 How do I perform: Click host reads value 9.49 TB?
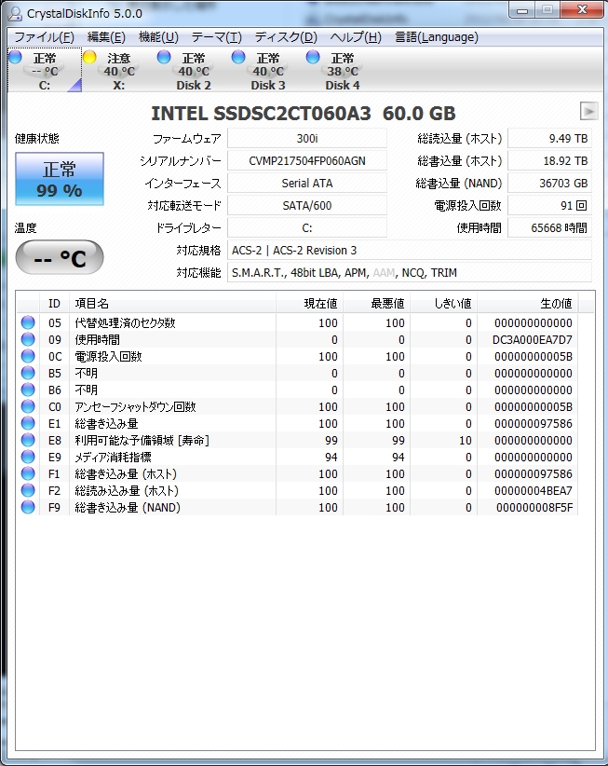tap(549, 138)
